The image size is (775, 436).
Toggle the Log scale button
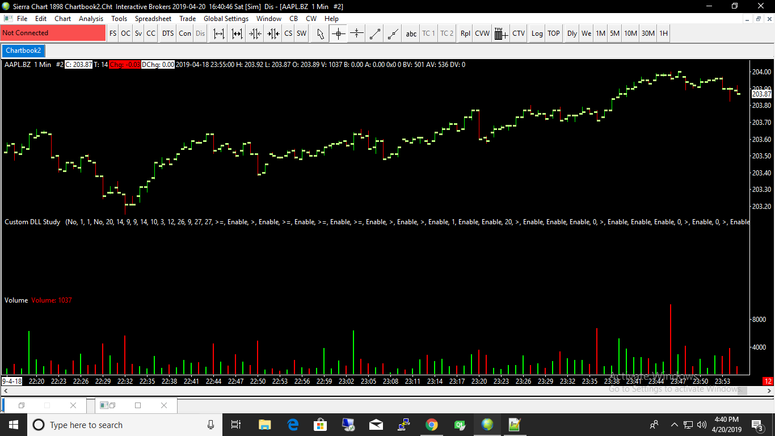(x=537, y=33)
